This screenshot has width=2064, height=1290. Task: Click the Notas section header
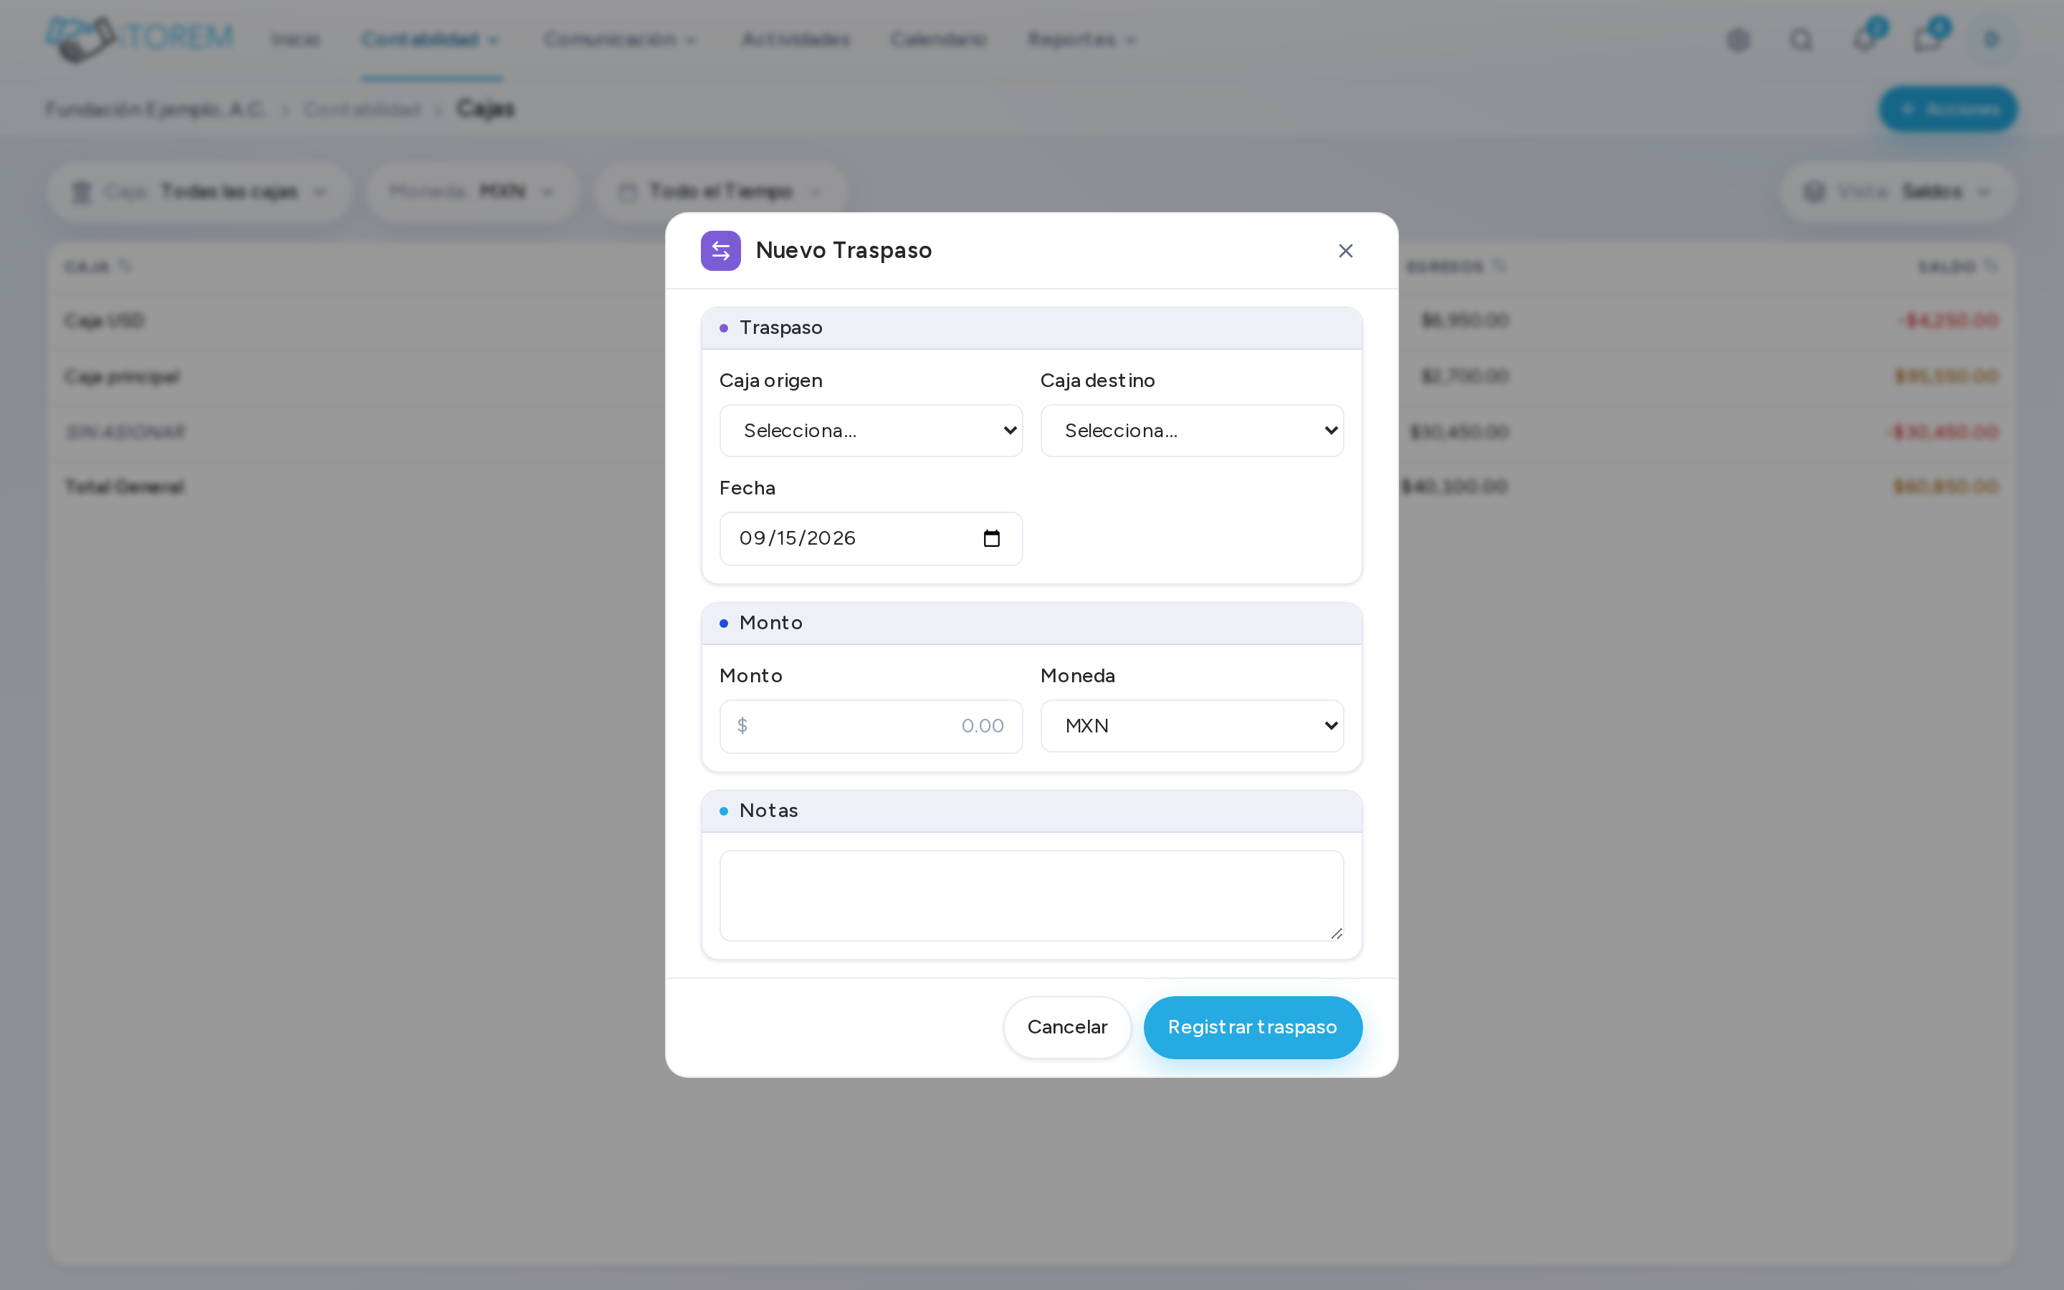pos(1031,811)
